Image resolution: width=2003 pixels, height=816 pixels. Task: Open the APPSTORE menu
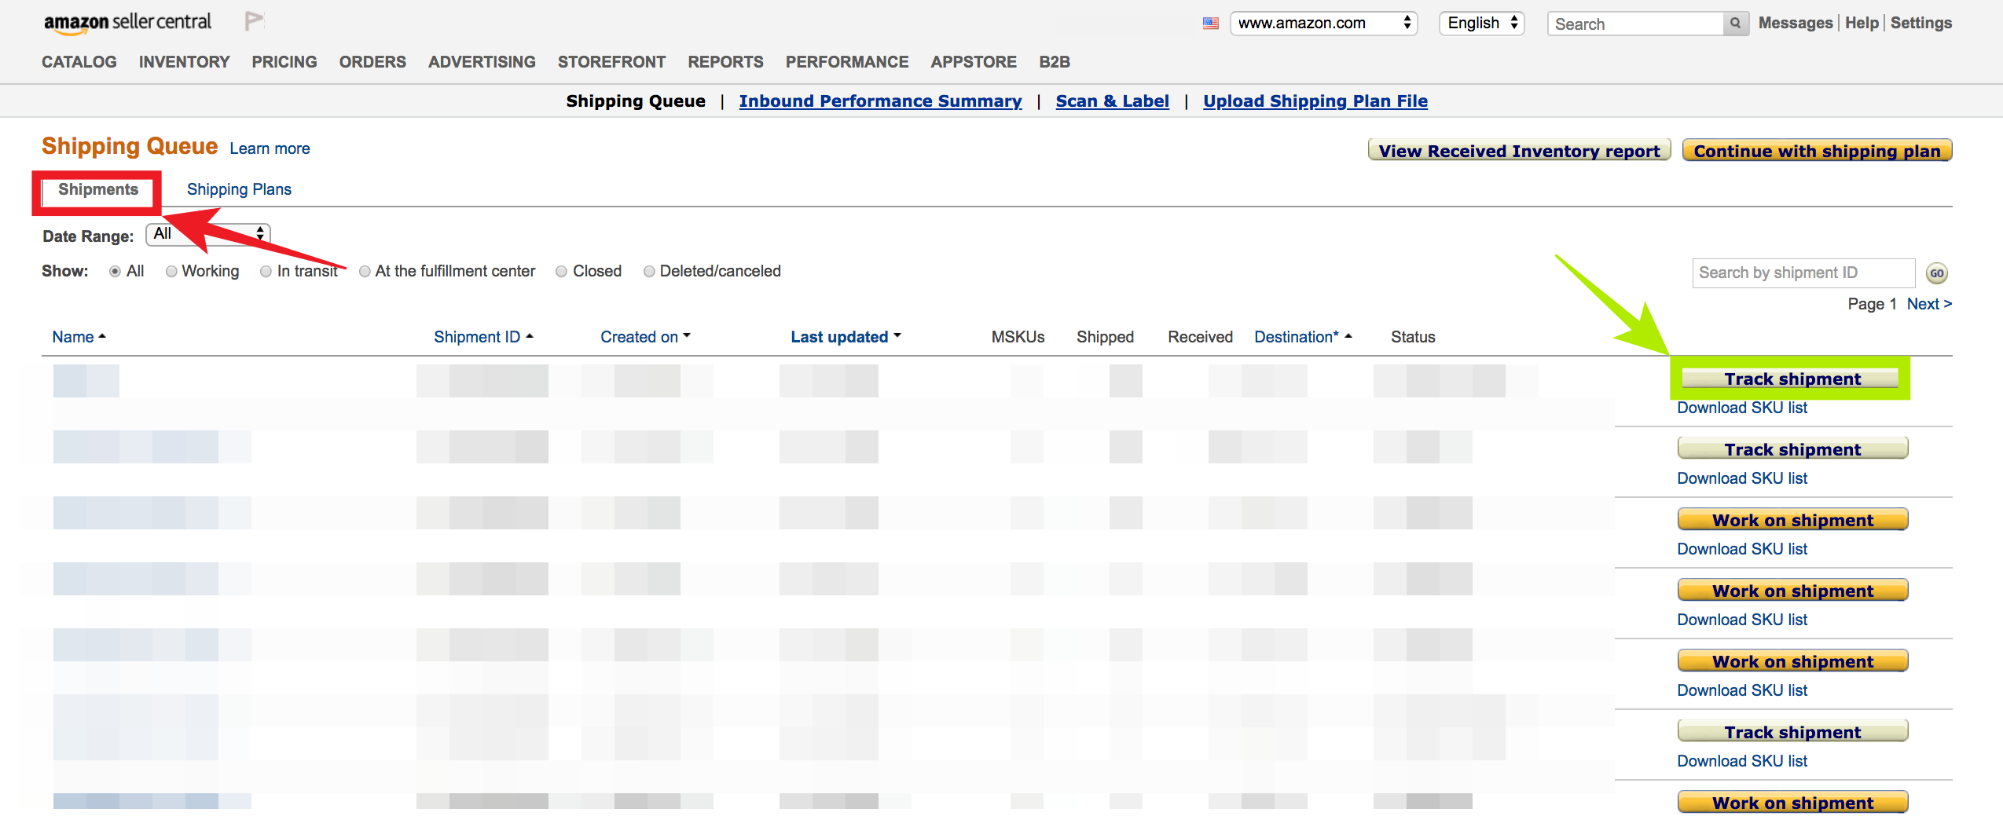(x=974, y=62)
